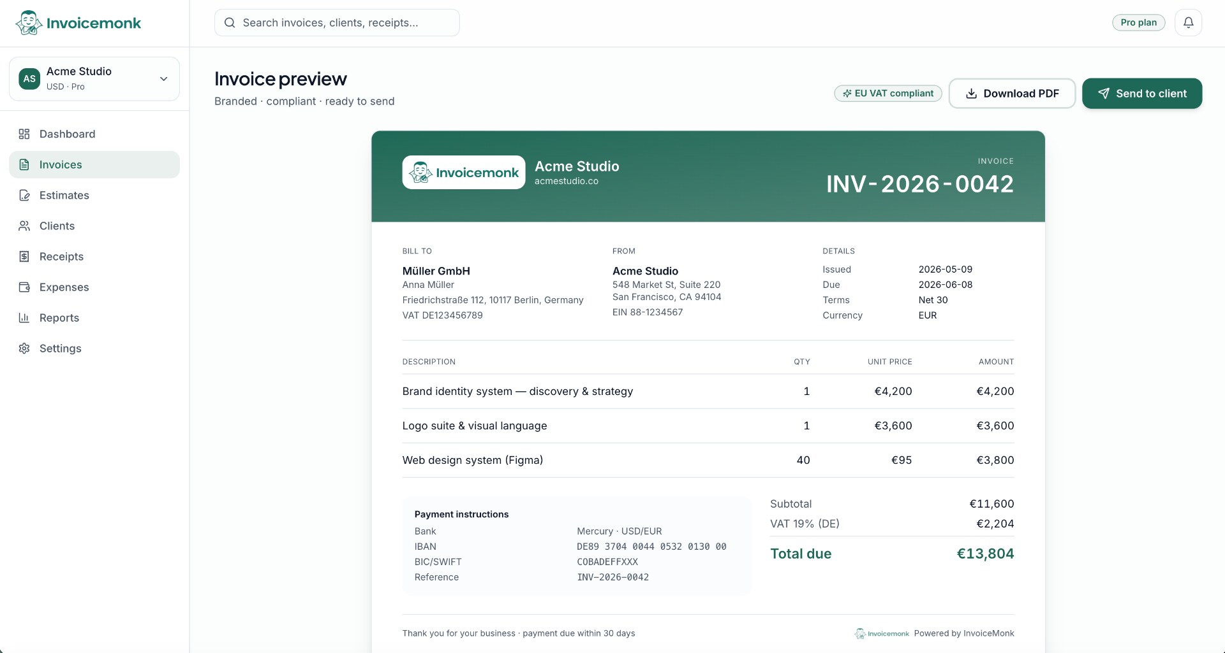Click the invoice number INV-2026-0042 heading

919,184
